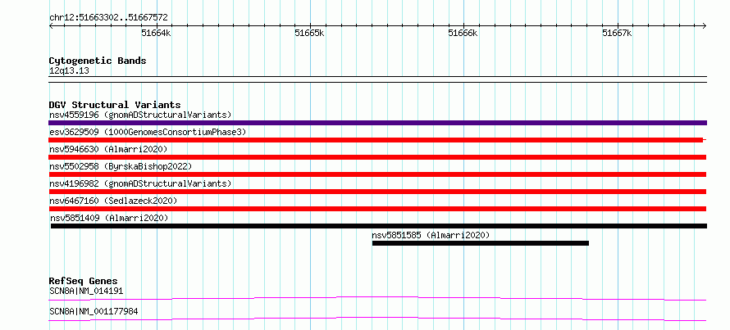Click the purple nsv4559196 variant bar
The image size is (730, 330).
(x=377, y=123)
